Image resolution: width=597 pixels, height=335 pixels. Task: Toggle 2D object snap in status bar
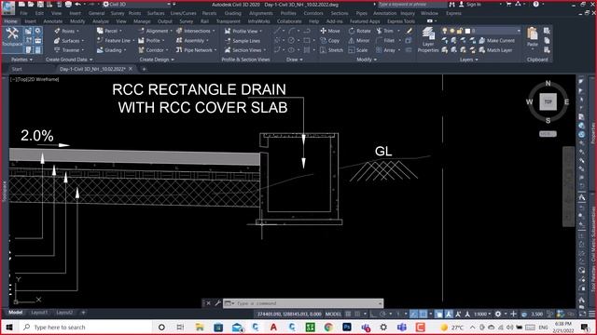point(423,315)
